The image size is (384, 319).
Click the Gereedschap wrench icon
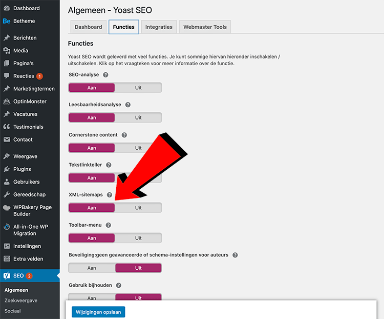[x=7, y=194]
